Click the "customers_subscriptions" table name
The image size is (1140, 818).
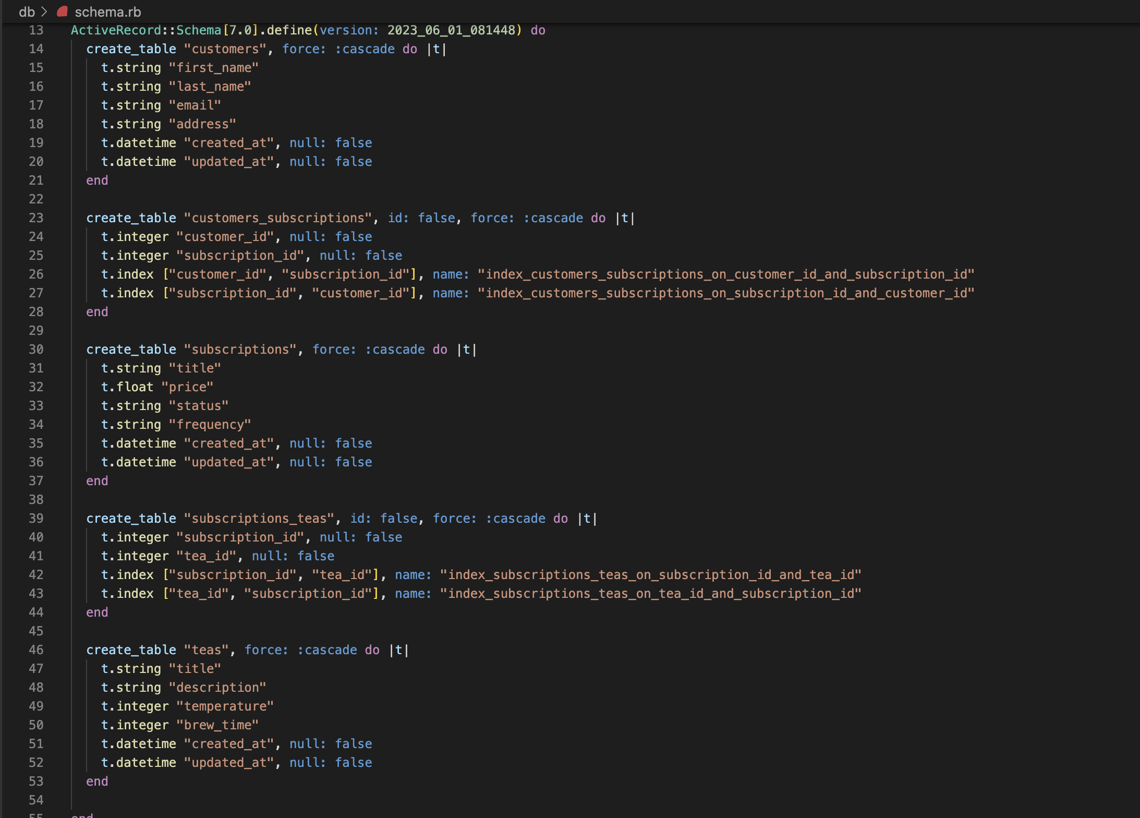[x=277, y=218]
